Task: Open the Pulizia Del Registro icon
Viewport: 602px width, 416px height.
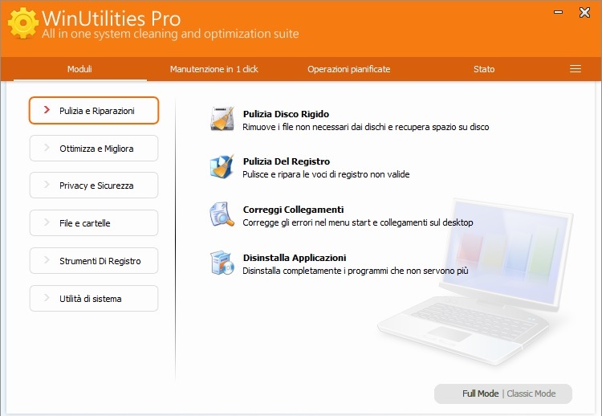Action: 222,167
